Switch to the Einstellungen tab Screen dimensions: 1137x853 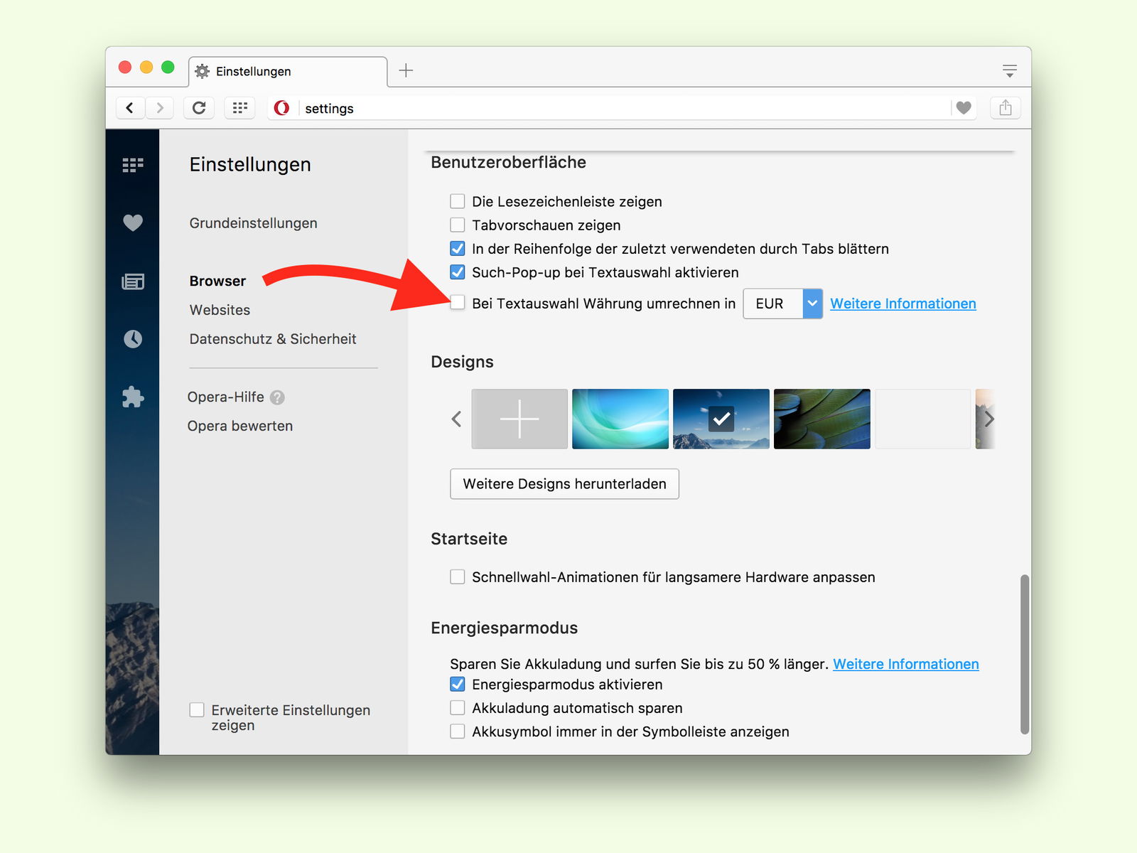pyautogui.click(x=288, y=71)
